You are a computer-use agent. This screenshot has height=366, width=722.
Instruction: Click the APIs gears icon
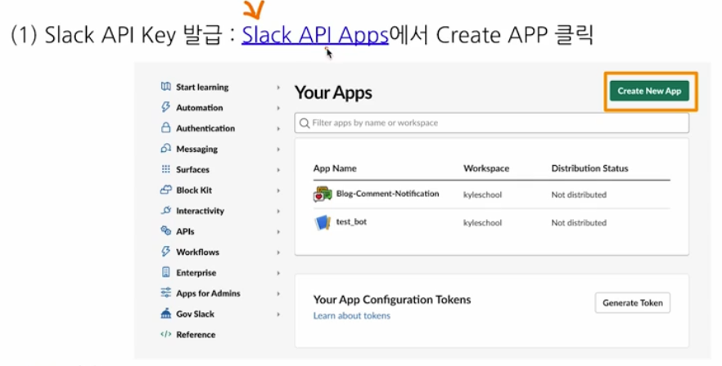(x=165, y=231)
